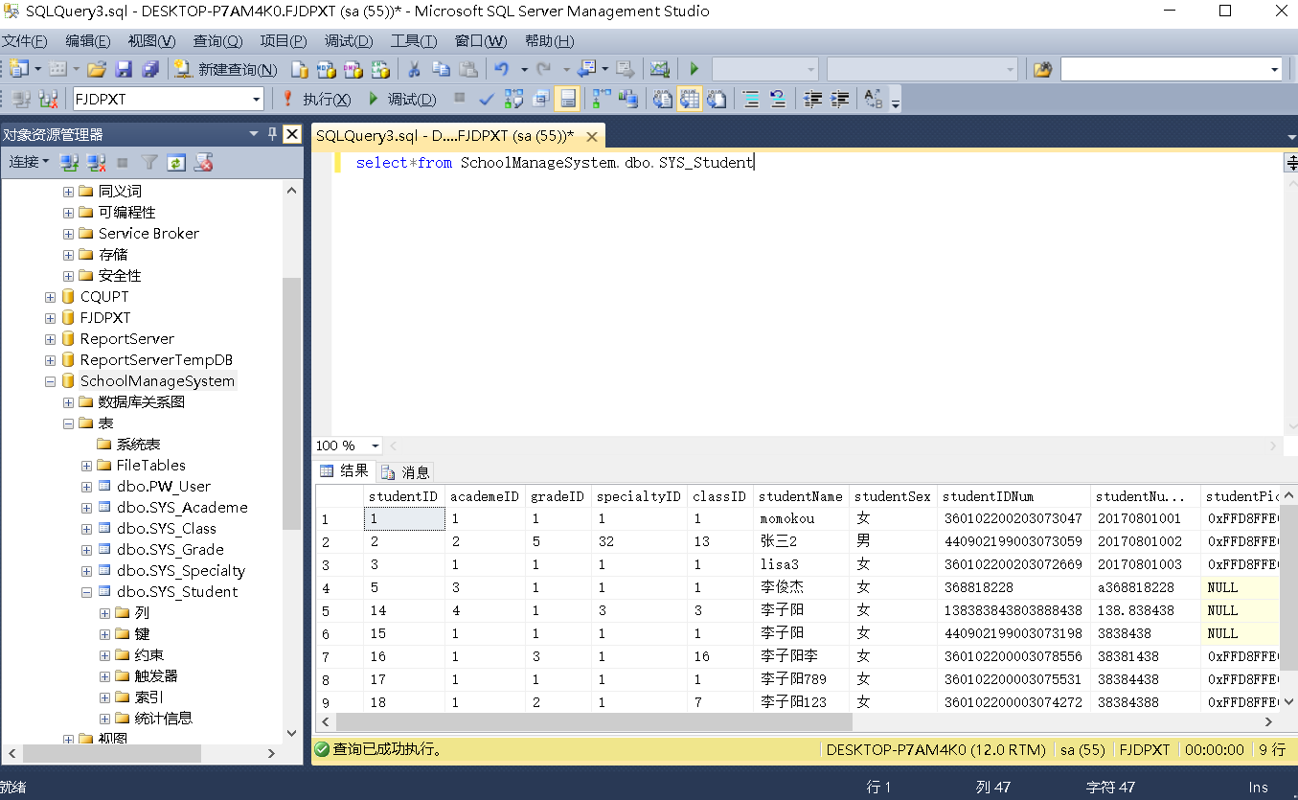Click the Increase Indent icon
Screen dimensions: 1298x800
pyautogui.click(x=840, y=99)
